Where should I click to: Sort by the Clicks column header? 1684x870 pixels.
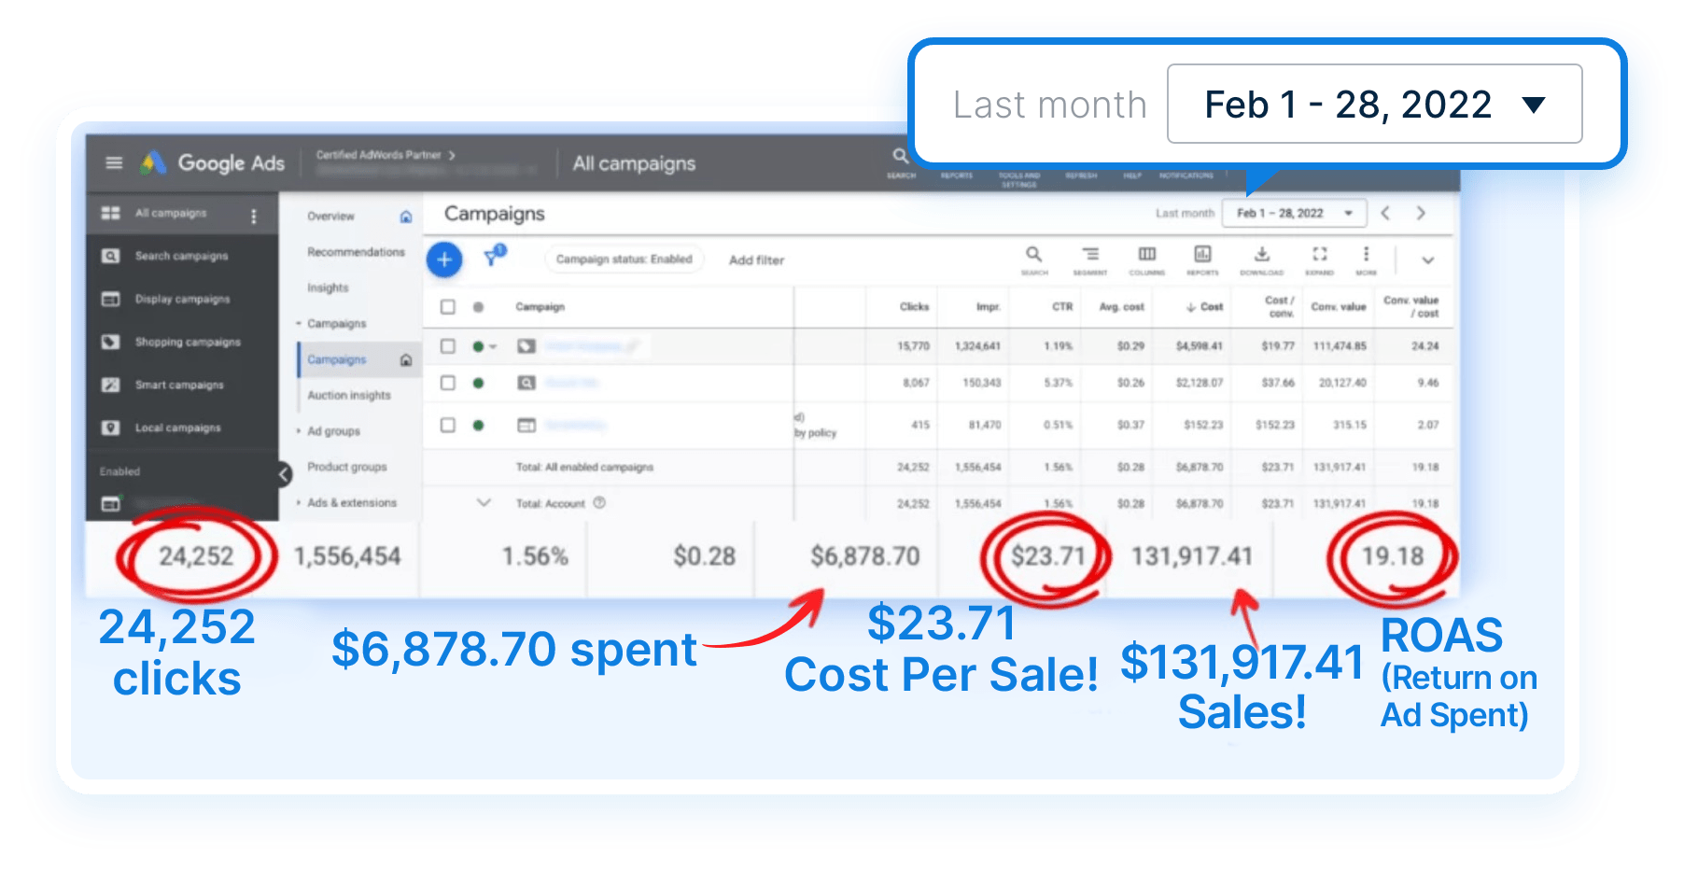pos(914,307)
